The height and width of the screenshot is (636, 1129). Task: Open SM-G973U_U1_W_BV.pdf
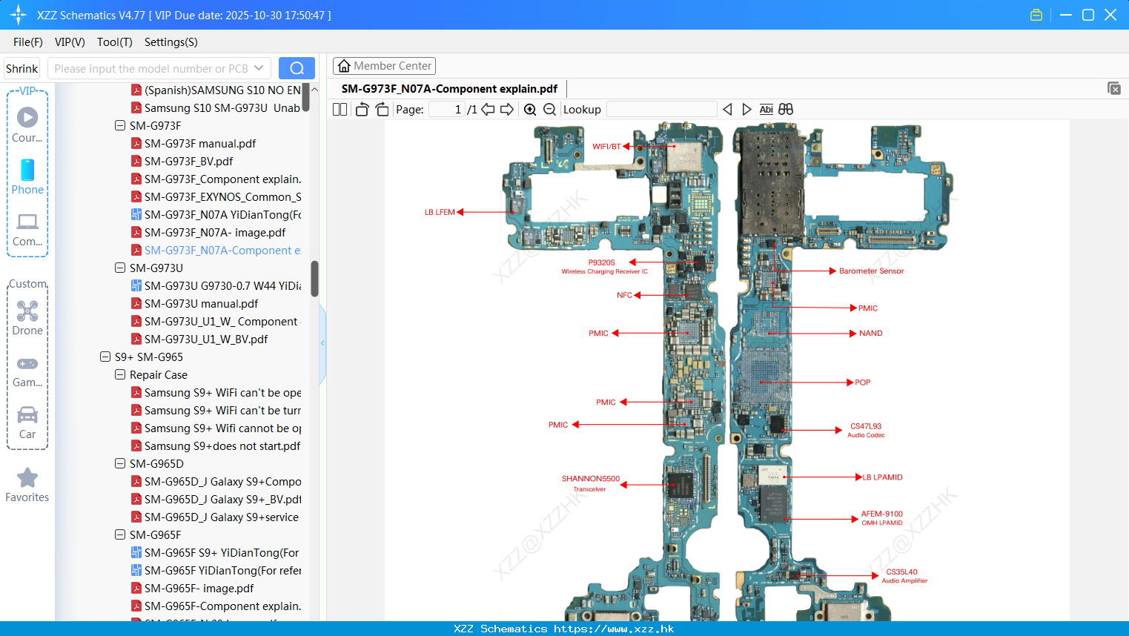[206, 339]
